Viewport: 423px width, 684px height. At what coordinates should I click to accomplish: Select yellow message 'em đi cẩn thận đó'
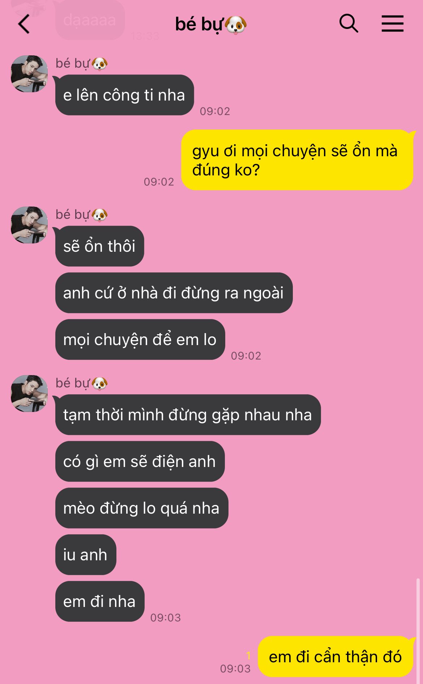[336, 657]
